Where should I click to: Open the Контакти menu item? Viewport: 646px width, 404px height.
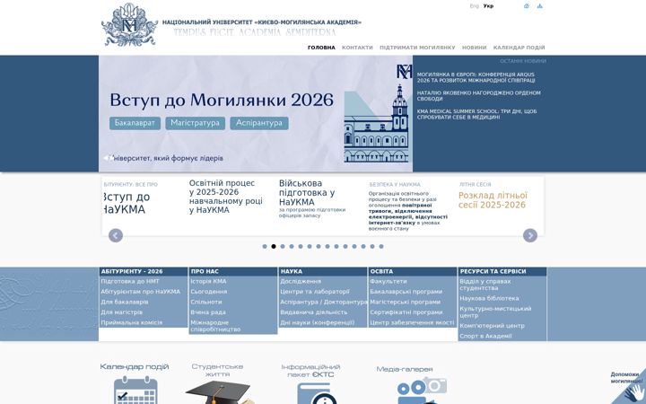tap(357, 48)
